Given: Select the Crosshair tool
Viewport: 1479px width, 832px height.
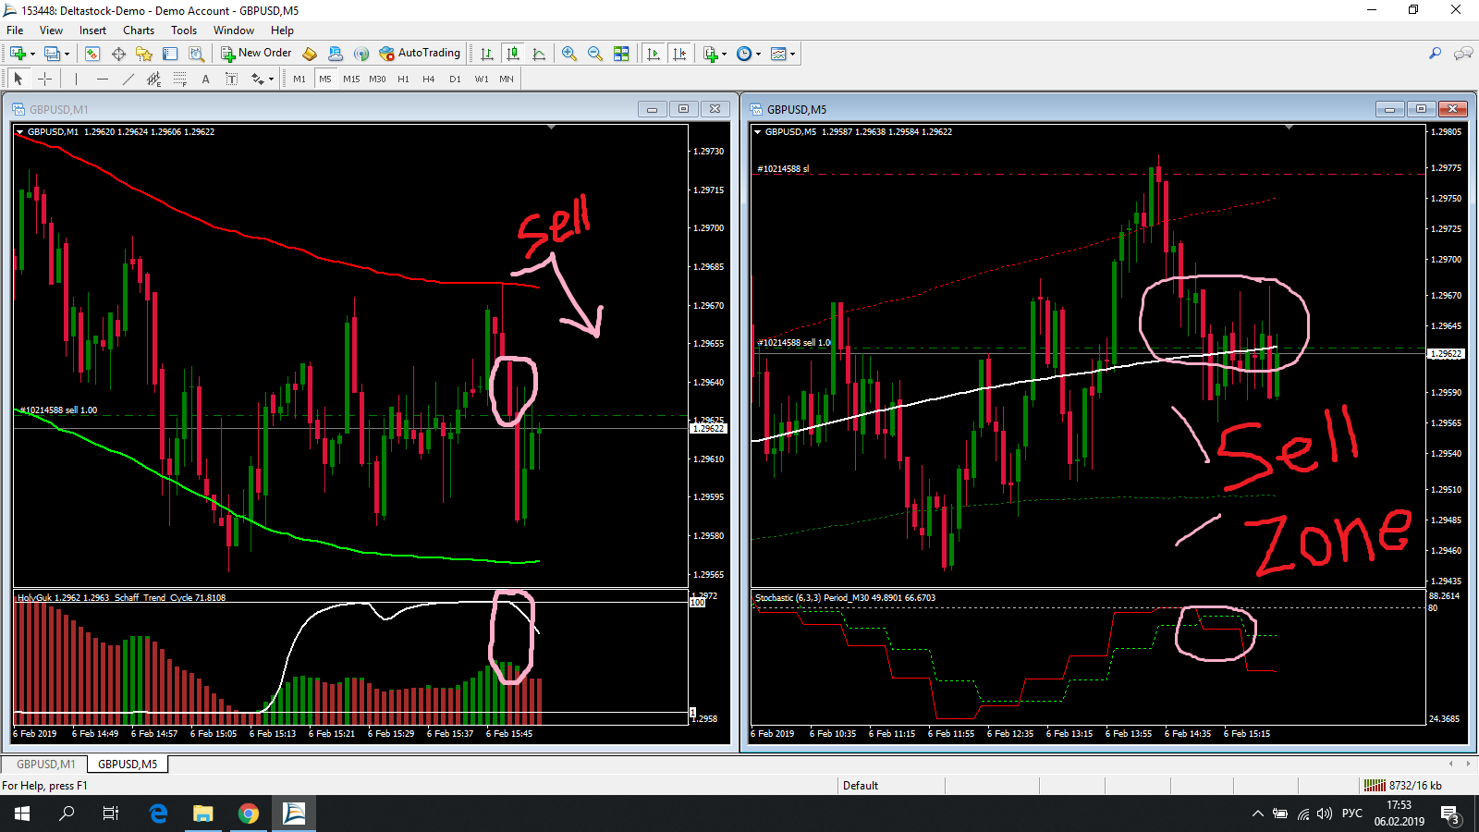Looking at the screenshot, I should coord(44,80).
